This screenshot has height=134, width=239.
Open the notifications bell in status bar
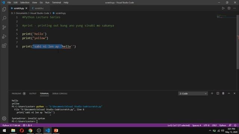click(235, 125)
